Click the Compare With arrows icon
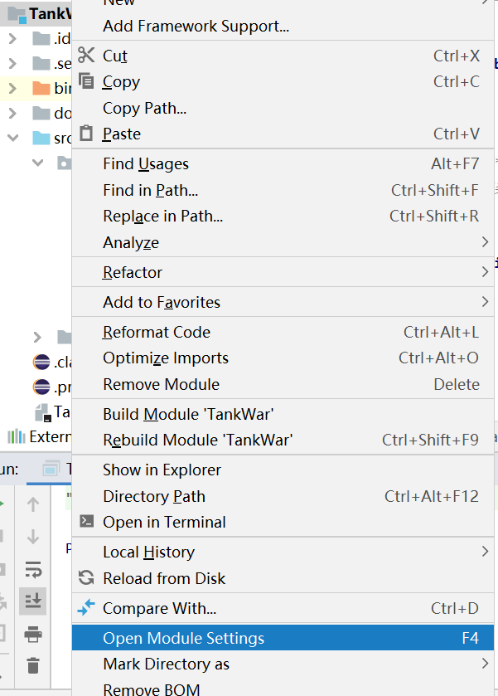This screenshot has height=696, width=498. (x=86, y=607)
